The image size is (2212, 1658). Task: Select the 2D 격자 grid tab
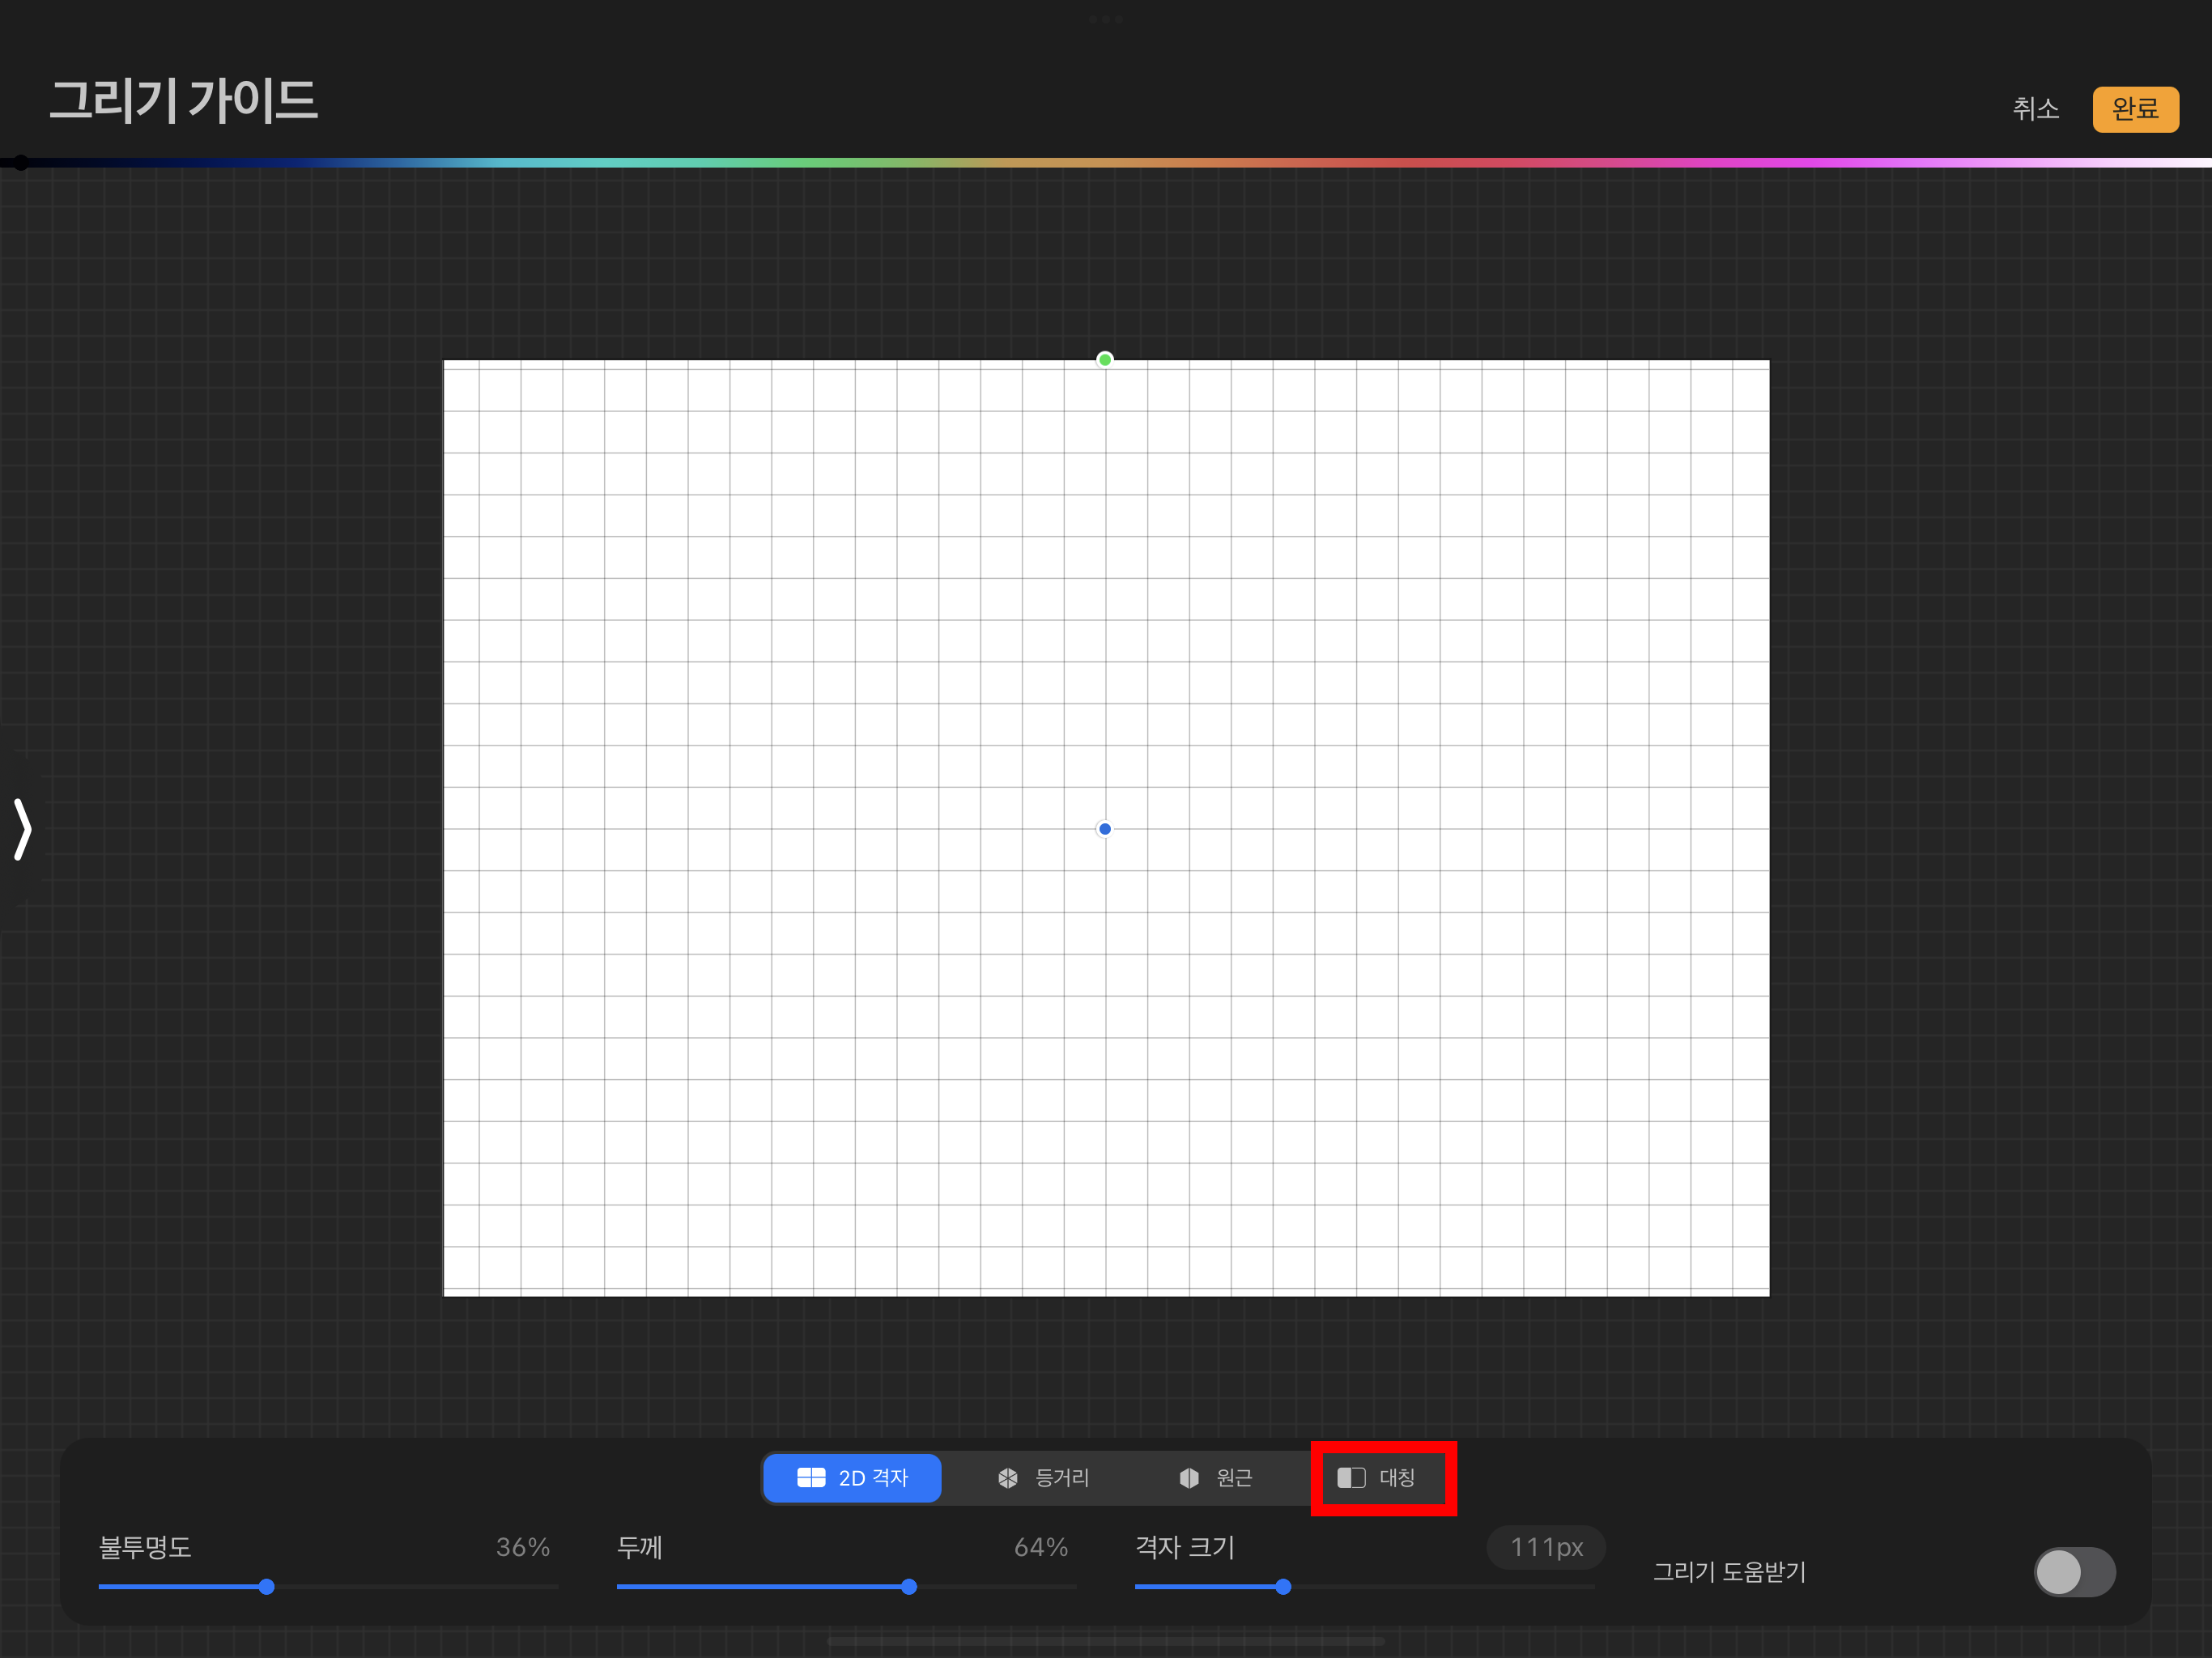(x=852, y=1478)
